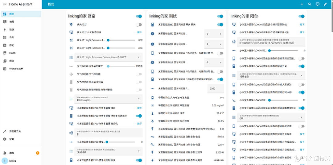The width and height of the screenshot is (333, 165).
Task: Click the list icon beside 持续录像 dropdown
Action: (x=234, y=76)
